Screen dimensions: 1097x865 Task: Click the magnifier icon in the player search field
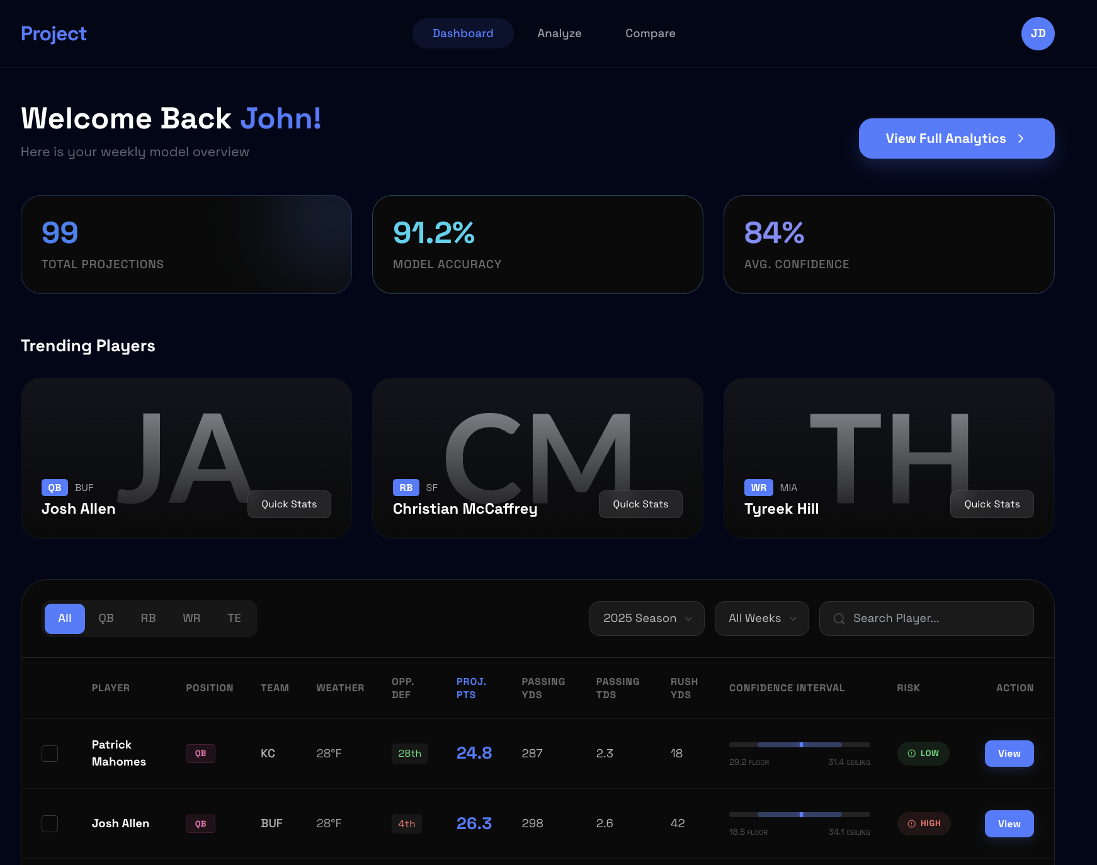coord(839,618)
